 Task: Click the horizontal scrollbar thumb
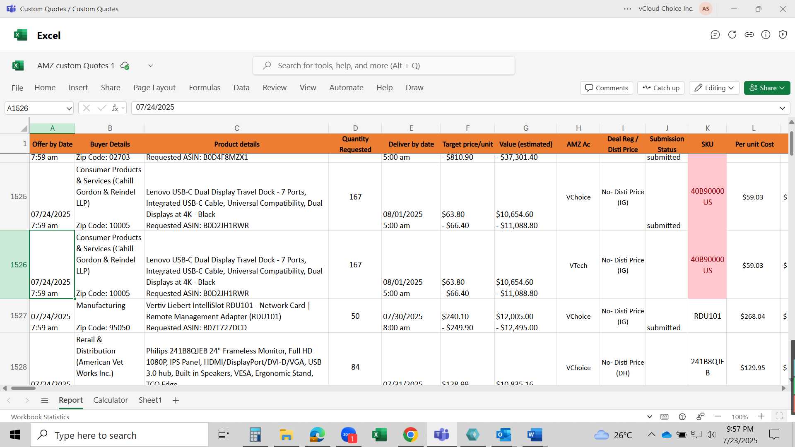[x=23, y=388]
